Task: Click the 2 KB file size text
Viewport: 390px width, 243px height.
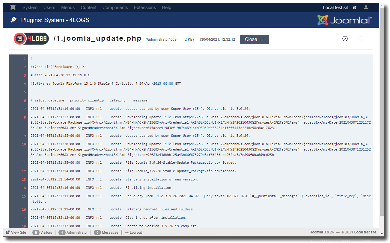Action: tap(189, 40)
